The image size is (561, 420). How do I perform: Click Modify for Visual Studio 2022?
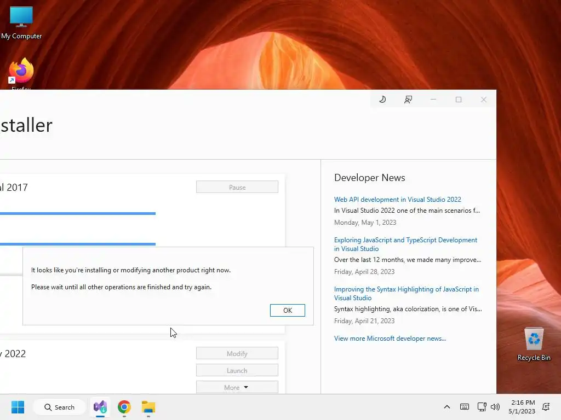237,353
